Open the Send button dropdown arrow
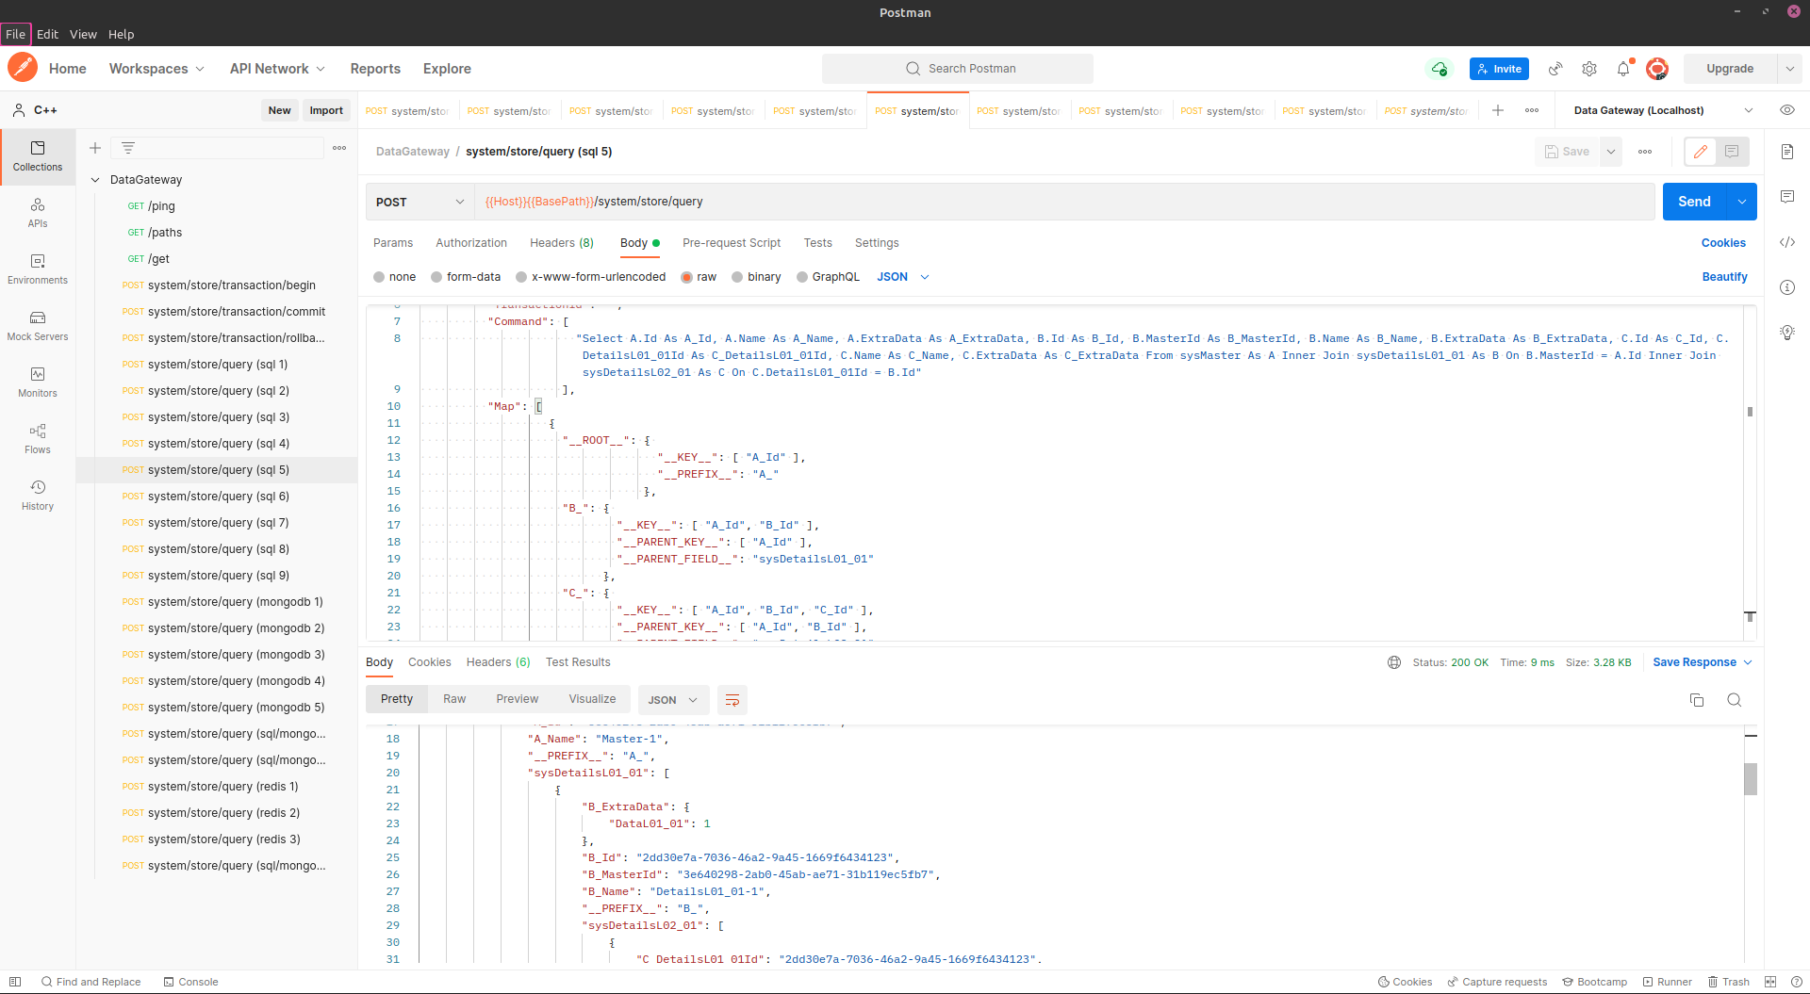 [x=1742, y=202]
